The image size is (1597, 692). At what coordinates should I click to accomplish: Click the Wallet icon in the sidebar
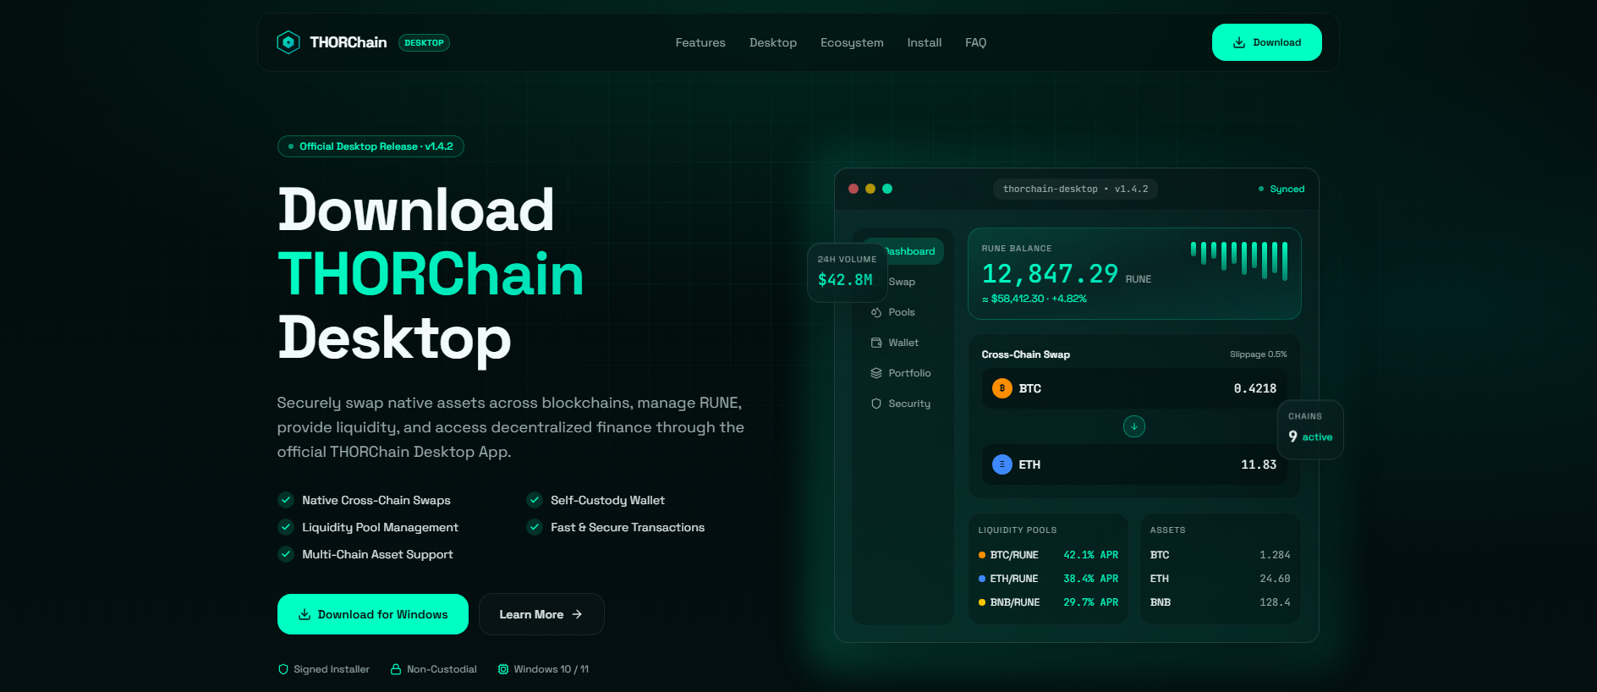(876, 343)
